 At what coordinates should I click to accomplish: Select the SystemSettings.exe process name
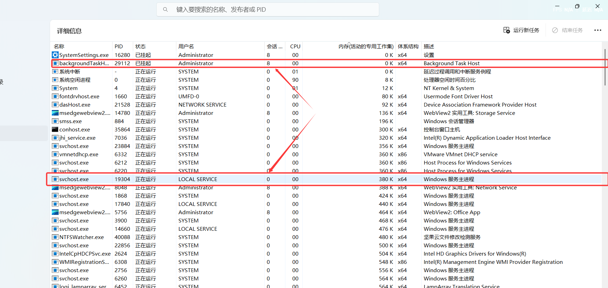[84, 55]
